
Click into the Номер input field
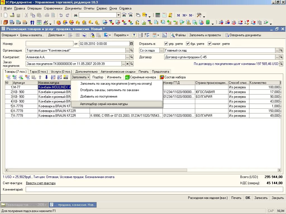coord(49,44)
